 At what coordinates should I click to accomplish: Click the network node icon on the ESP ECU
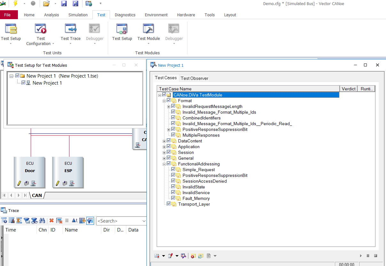click(72, 183)
